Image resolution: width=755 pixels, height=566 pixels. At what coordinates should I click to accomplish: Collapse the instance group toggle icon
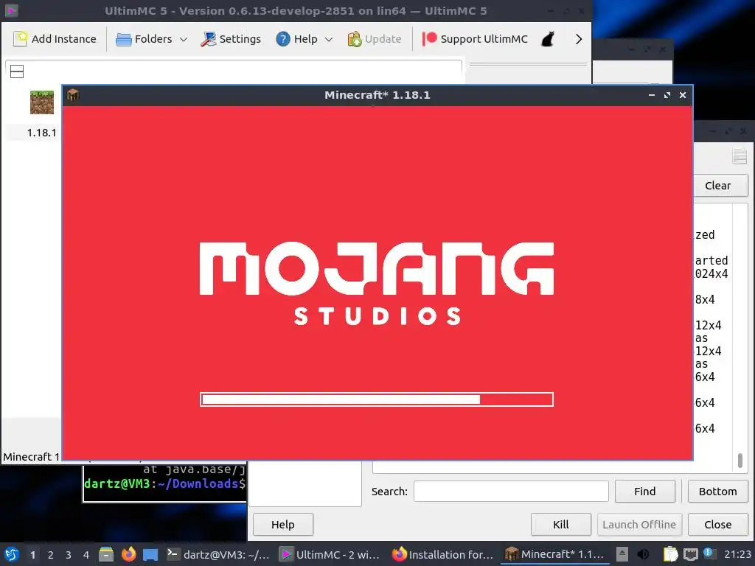[17, 71]
